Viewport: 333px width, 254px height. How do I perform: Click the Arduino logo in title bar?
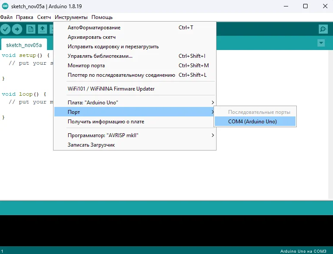(x=5, y=6)
